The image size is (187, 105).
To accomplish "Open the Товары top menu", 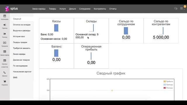I will pos(53,9).
